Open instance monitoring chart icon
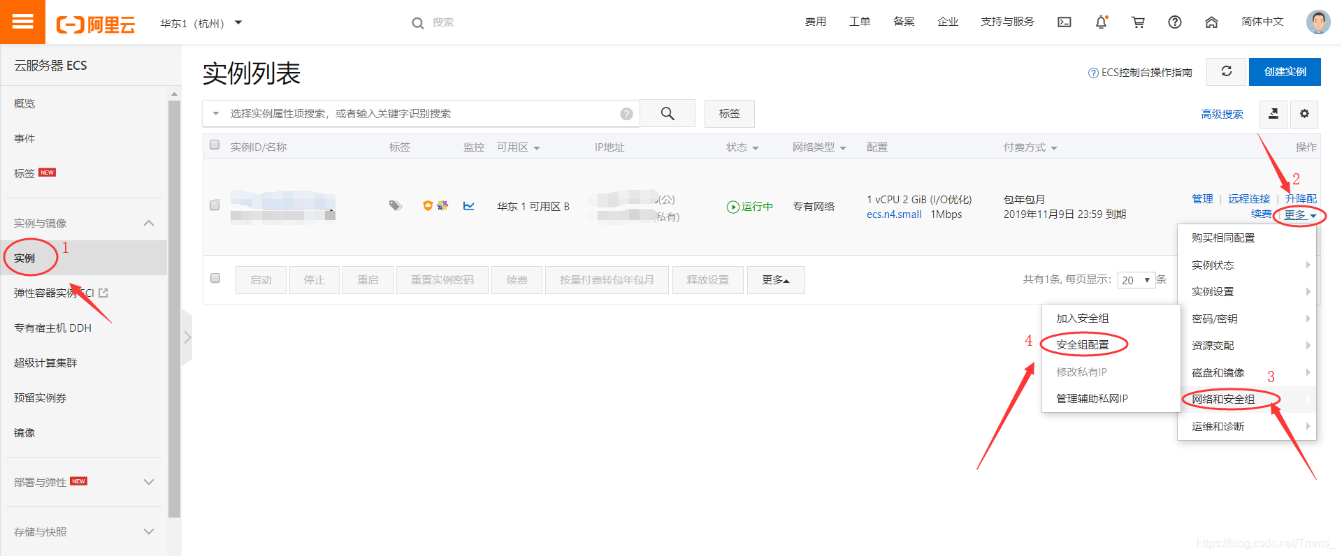Viewport: 1342px width, 556px height. point(468,205)
